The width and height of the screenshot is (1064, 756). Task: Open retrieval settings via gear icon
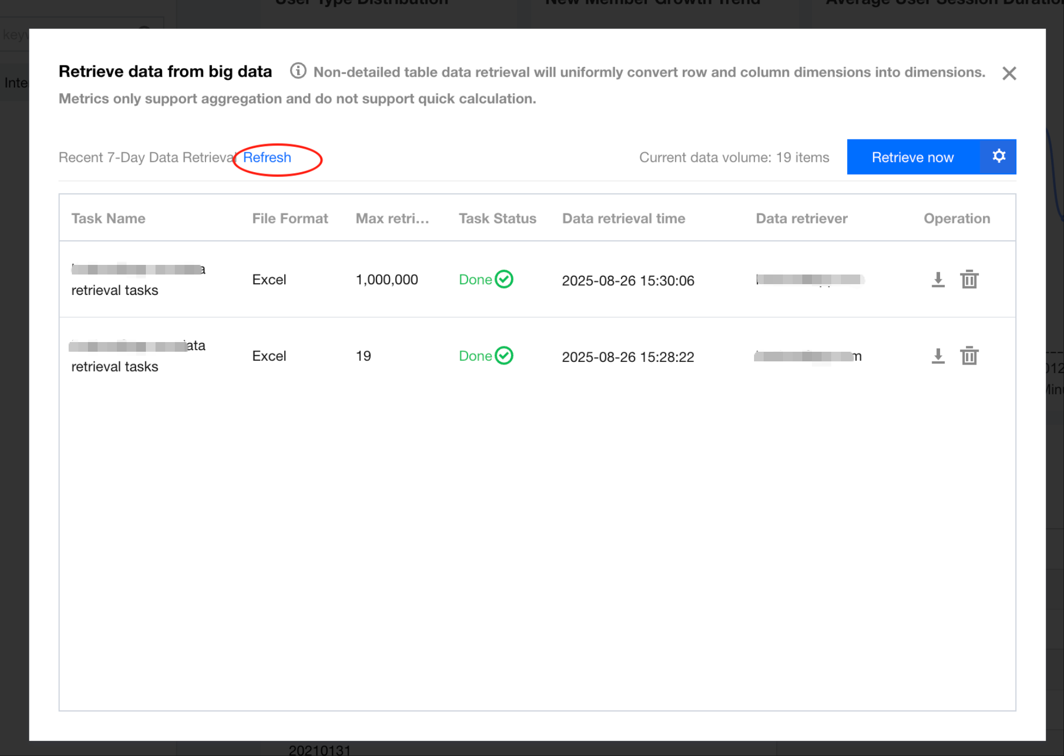tap(998, 157)
